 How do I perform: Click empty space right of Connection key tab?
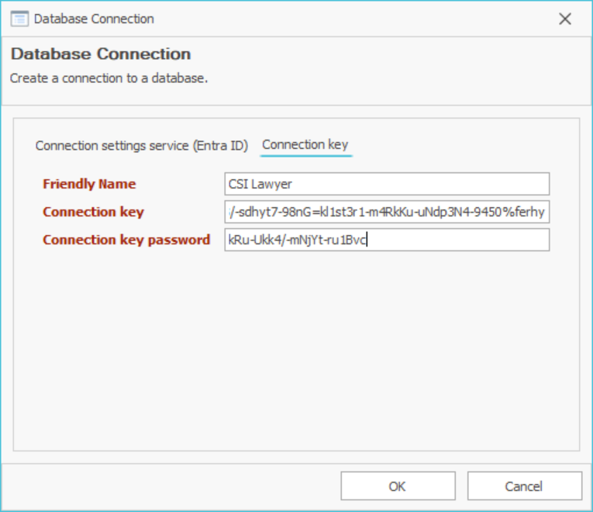pyautogui.click(x=465, y=145)
